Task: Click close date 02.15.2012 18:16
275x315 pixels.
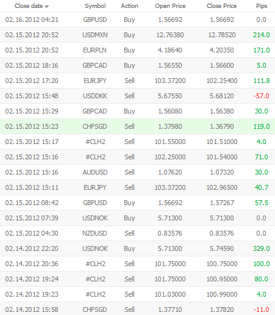Action: pyautogui.click(x=32, y=65)
